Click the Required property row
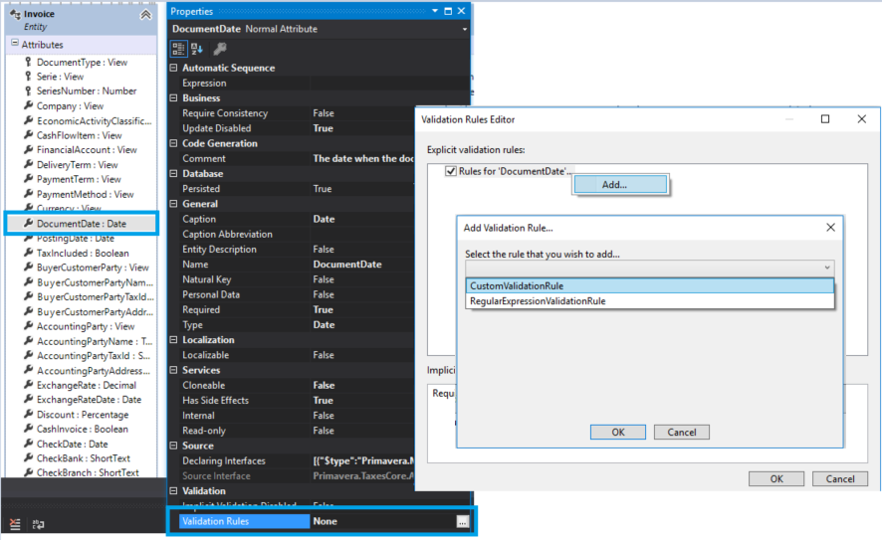This screenshot has height=540, width=882. (x=297, y=309)
